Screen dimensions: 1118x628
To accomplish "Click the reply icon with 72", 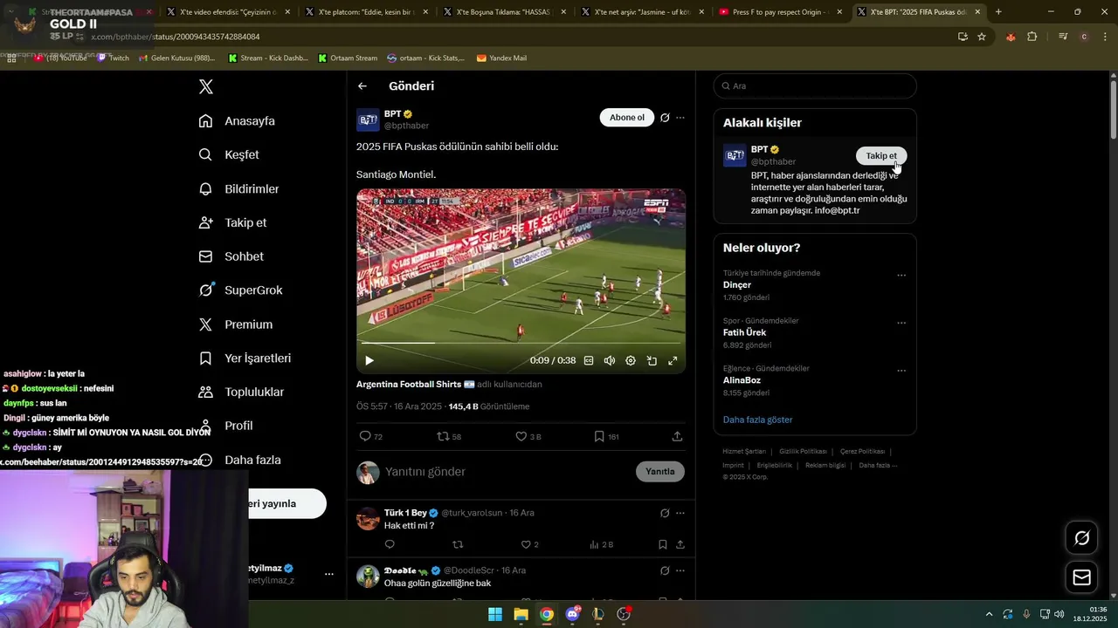I will click(x=371, y=436).
